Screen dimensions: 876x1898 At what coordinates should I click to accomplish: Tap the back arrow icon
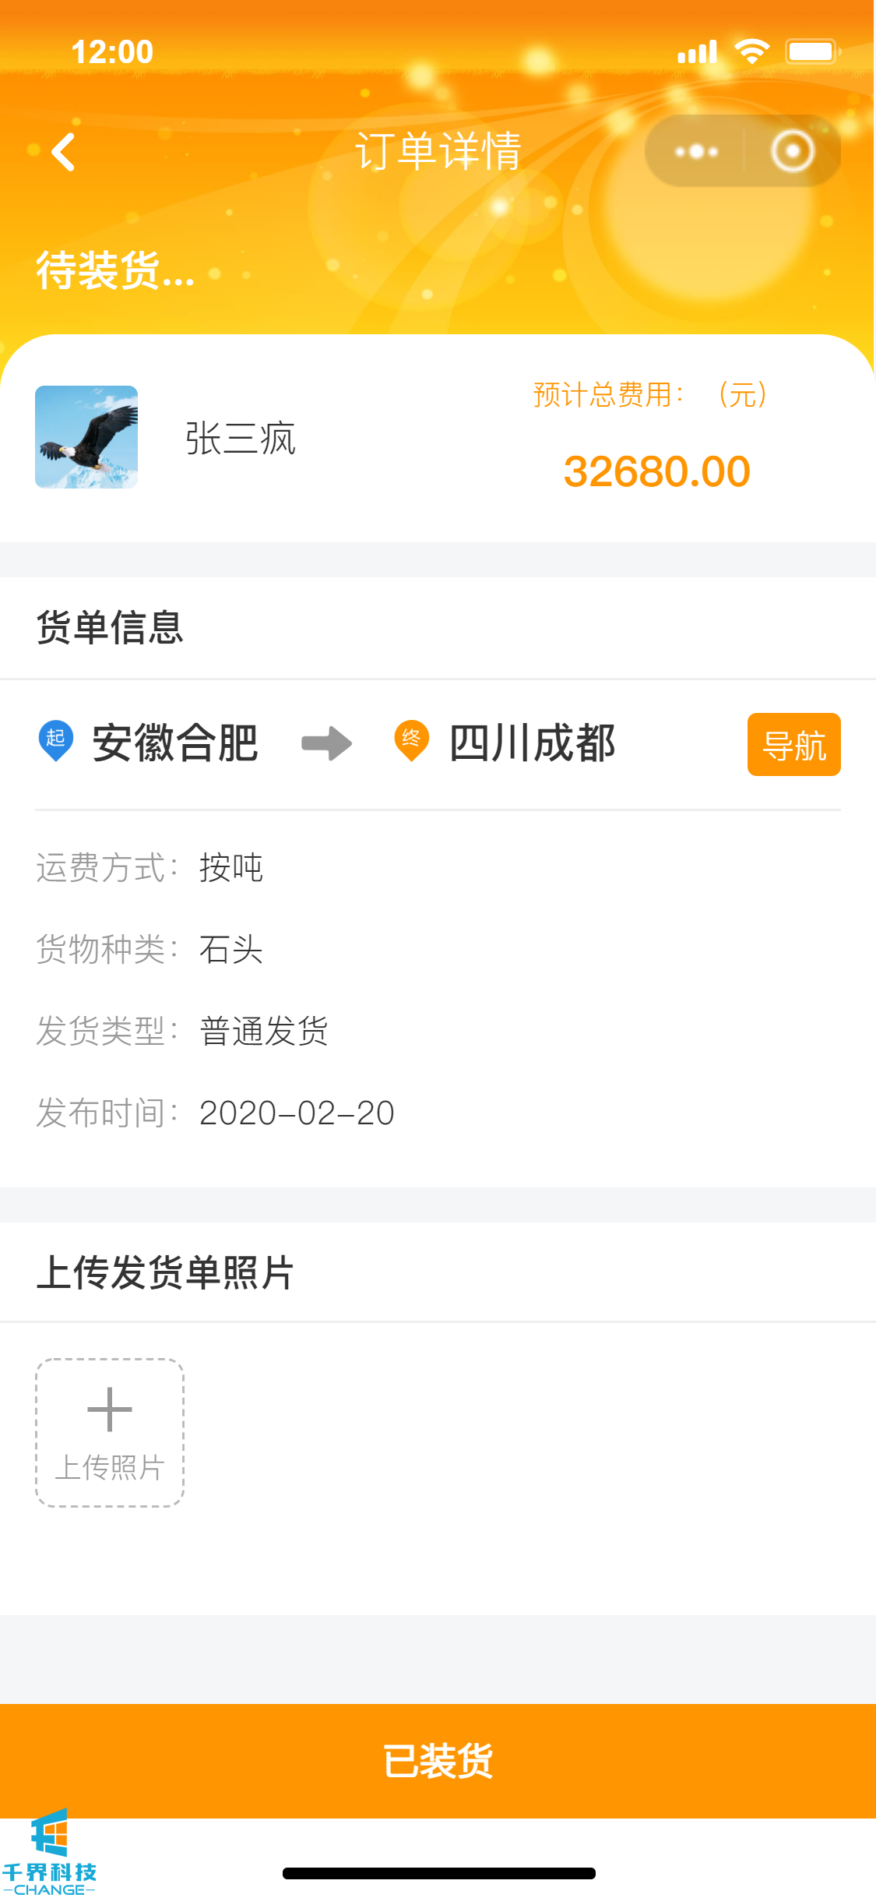click(x=63, y=151)
